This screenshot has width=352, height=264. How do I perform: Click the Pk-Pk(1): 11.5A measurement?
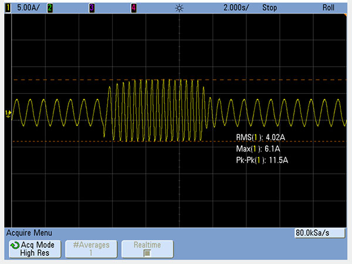pyautogui.click(x=262, y=160)
